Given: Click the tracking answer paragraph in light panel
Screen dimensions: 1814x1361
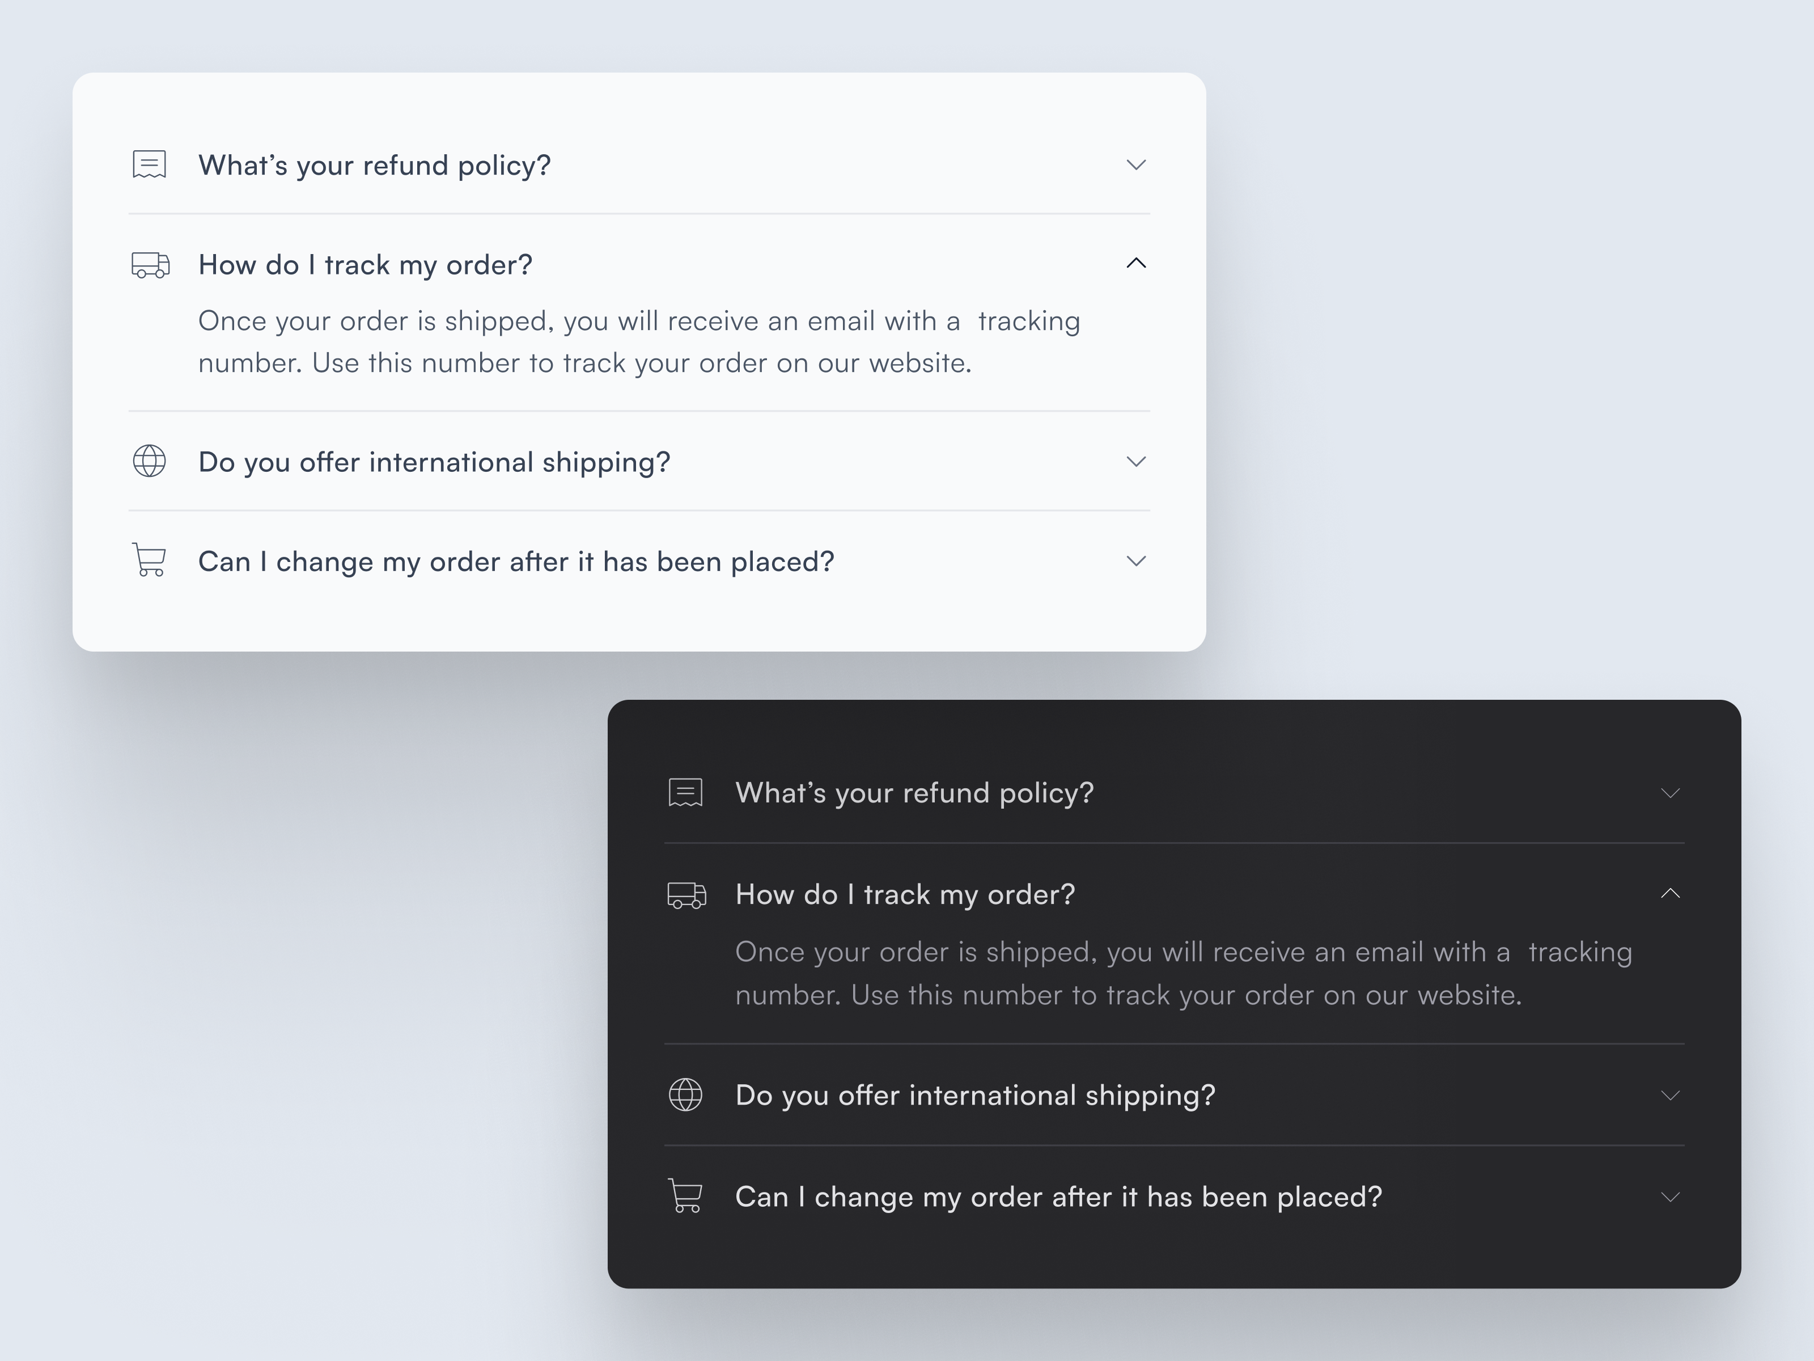Looking at the screenshot, I should click(639, 341).
